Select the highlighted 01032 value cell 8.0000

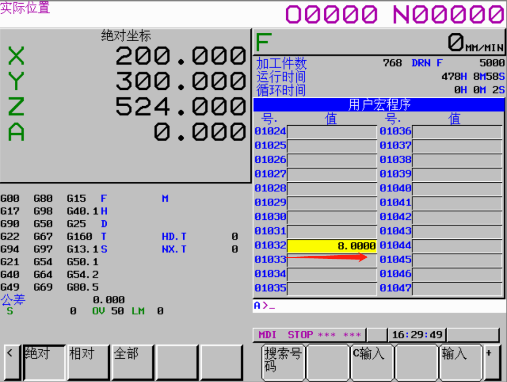coord(332,246)
